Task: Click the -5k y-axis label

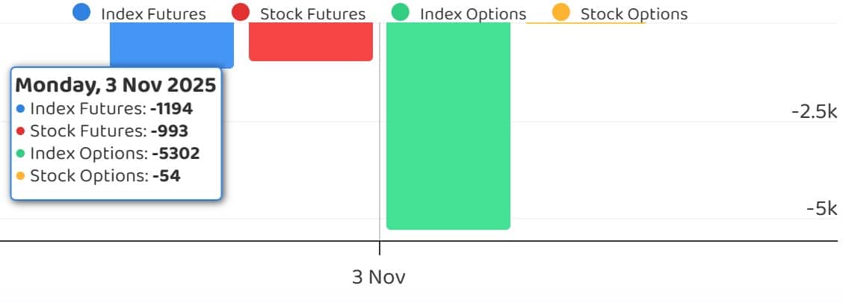Action: pos(821,209)
